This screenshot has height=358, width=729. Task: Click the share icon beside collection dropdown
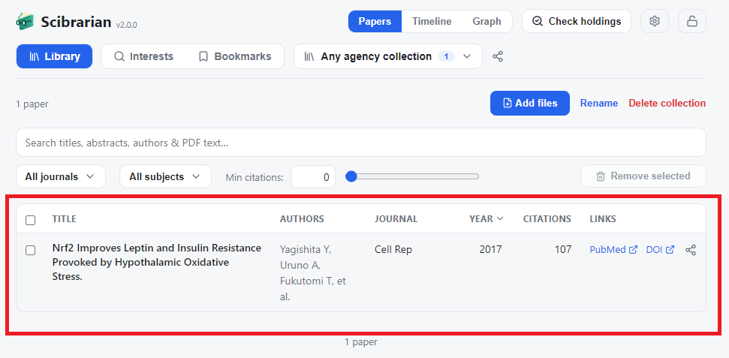[498, 57]
